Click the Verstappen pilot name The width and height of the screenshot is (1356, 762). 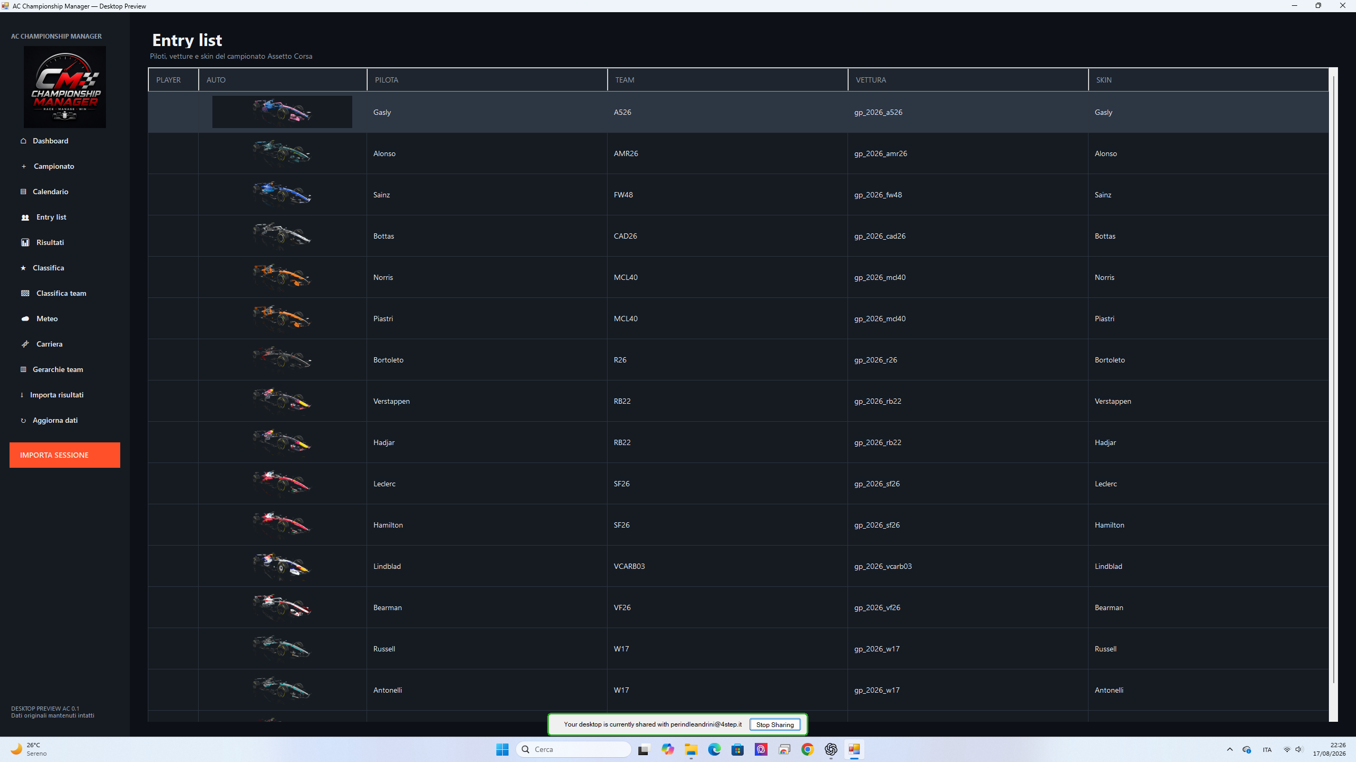391,401
